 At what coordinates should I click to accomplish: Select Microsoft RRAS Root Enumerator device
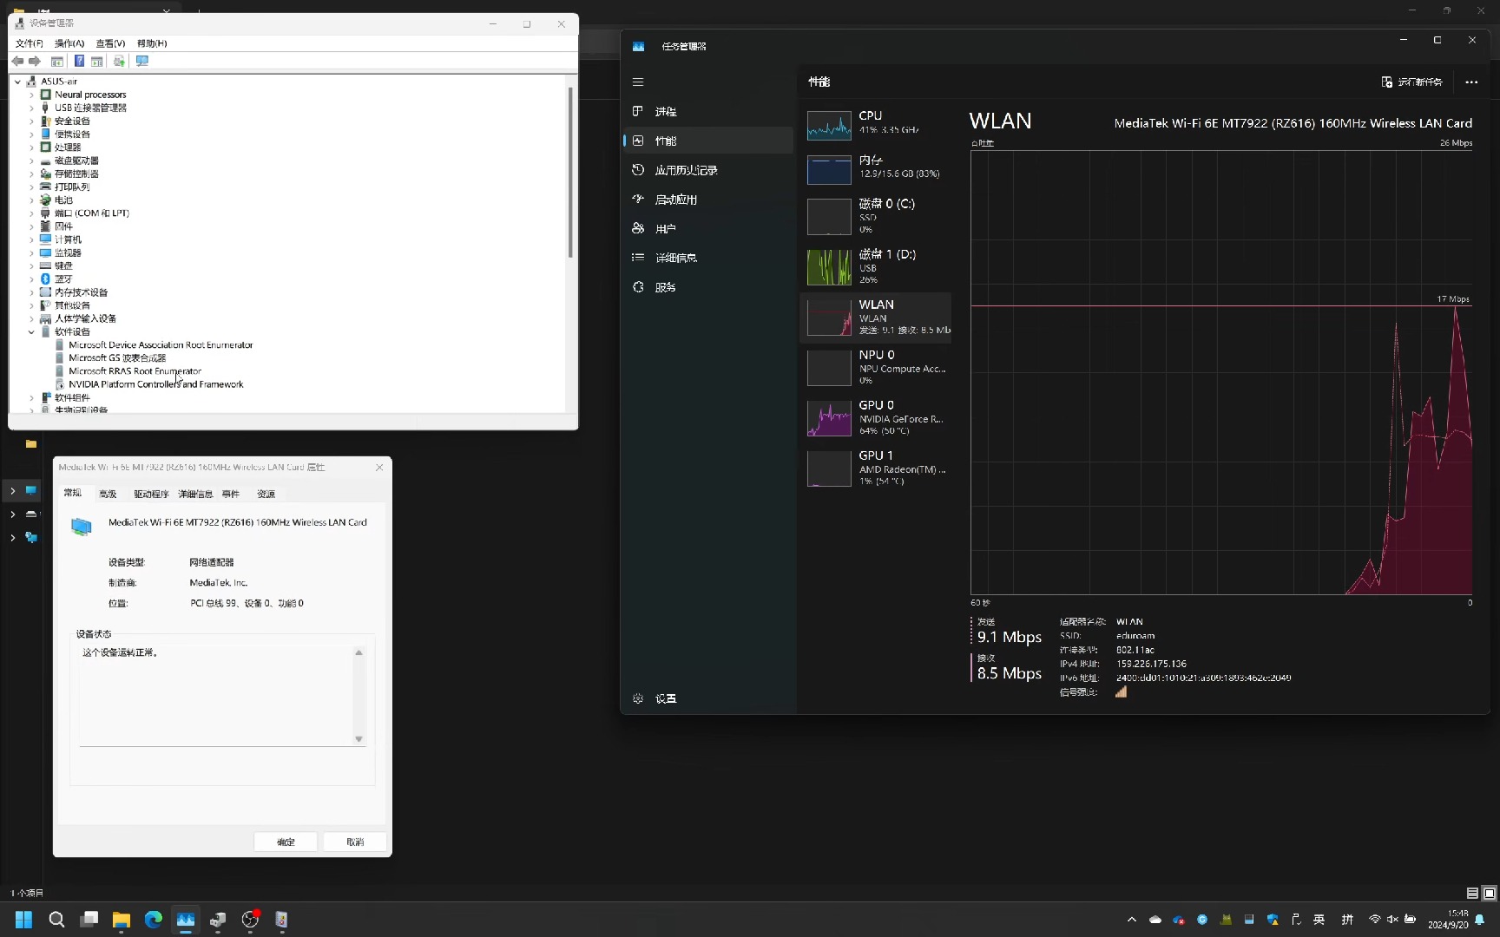(135, 370)
